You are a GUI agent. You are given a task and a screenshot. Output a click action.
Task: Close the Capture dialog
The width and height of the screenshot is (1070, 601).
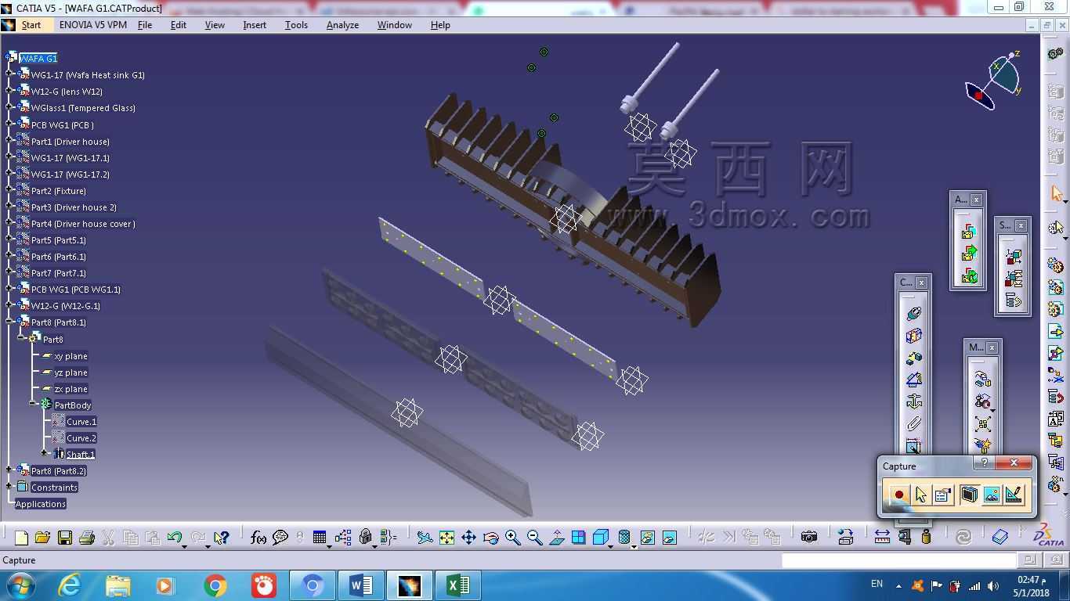[x=1014, y=463]
